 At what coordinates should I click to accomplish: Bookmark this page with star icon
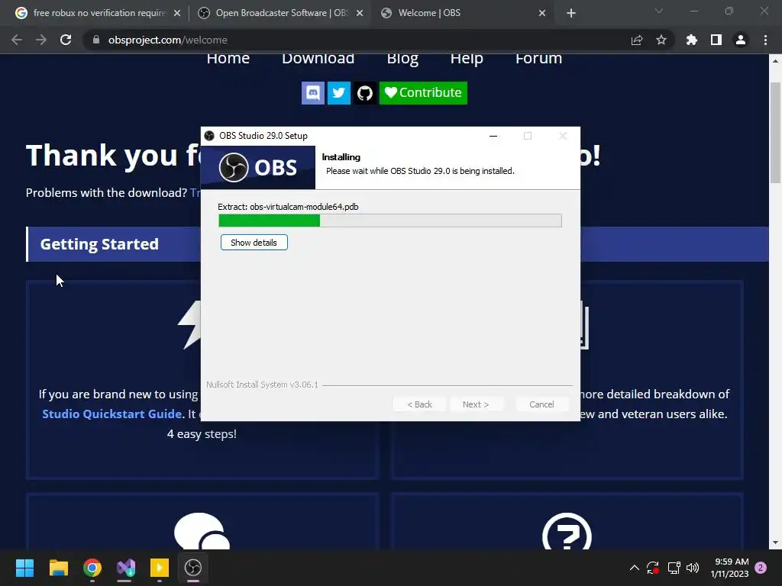(661, 40)
